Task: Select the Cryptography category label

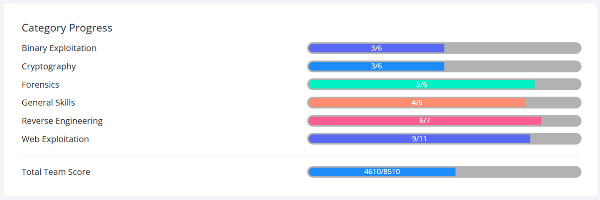Action: coord(49,67)
